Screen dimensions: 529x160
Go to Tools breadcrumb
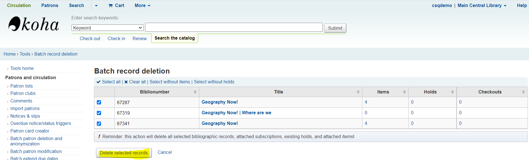(25, 54)
